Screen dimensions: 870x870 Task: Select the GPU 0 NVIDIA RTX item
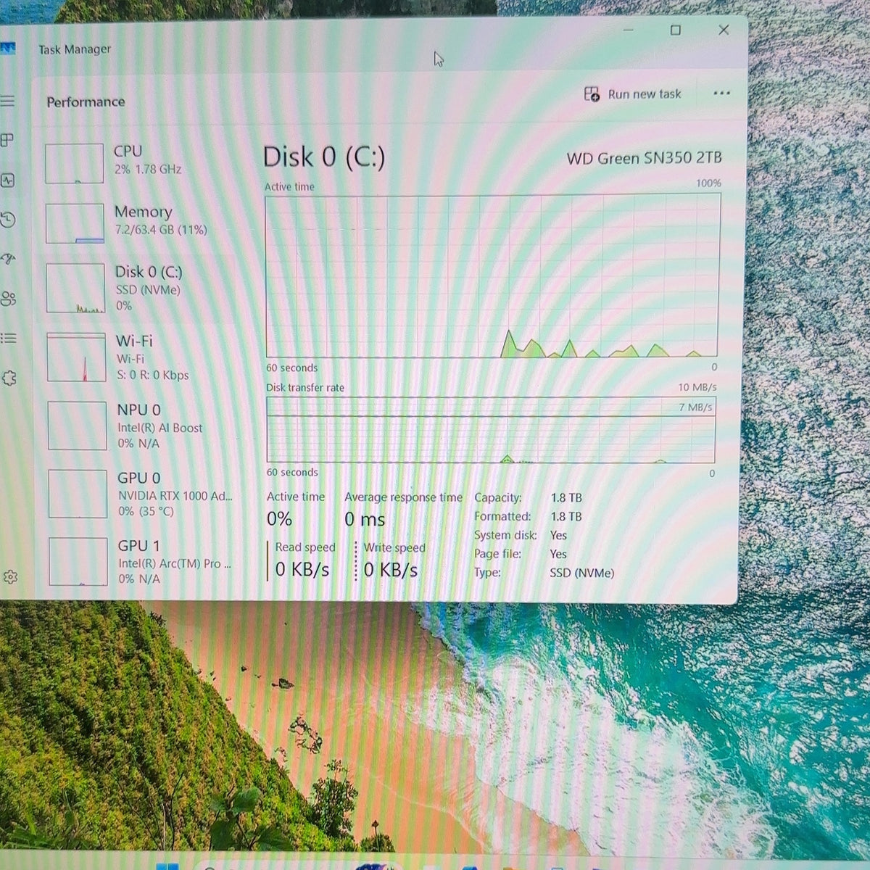pyautogui.click(x=144, y=494)
